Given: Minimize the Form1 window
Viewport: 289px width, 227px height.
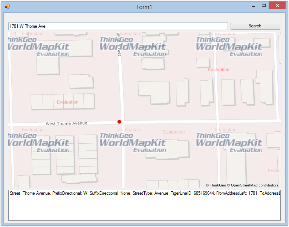Looking at the screenshot, I should (254, 6).
